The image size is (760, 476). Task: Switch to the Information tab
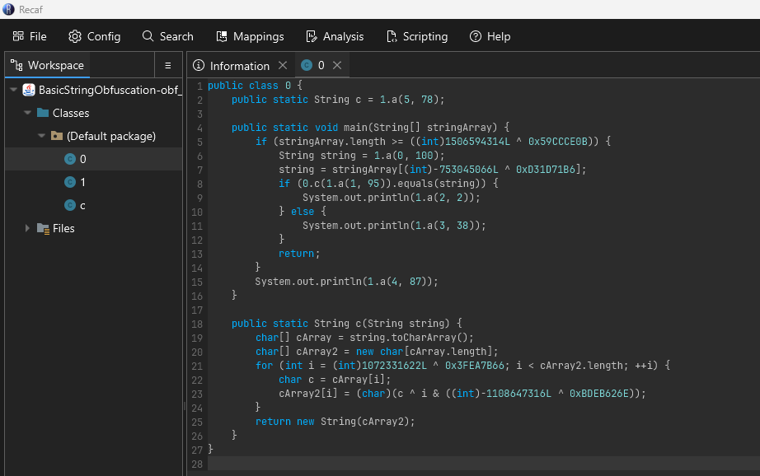tap(231, 65)
